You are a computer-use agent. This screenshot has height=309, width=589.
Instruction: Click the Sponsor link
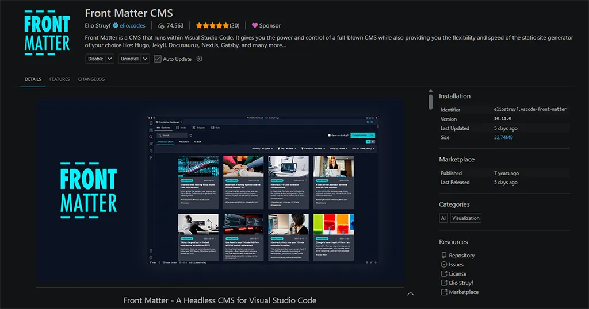270,25
